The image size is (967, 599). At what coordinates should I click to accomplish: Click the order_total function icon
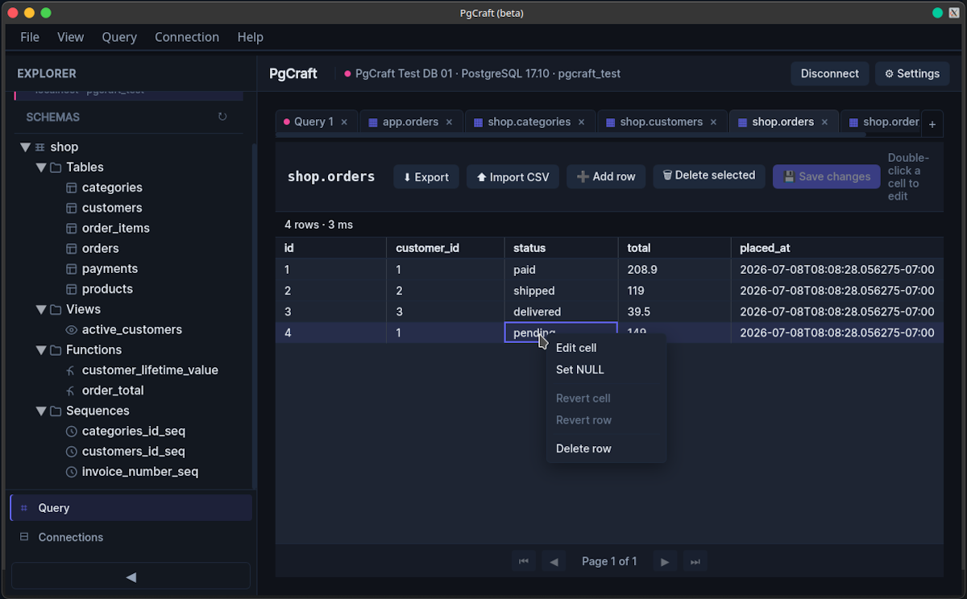tap(71, 390)
